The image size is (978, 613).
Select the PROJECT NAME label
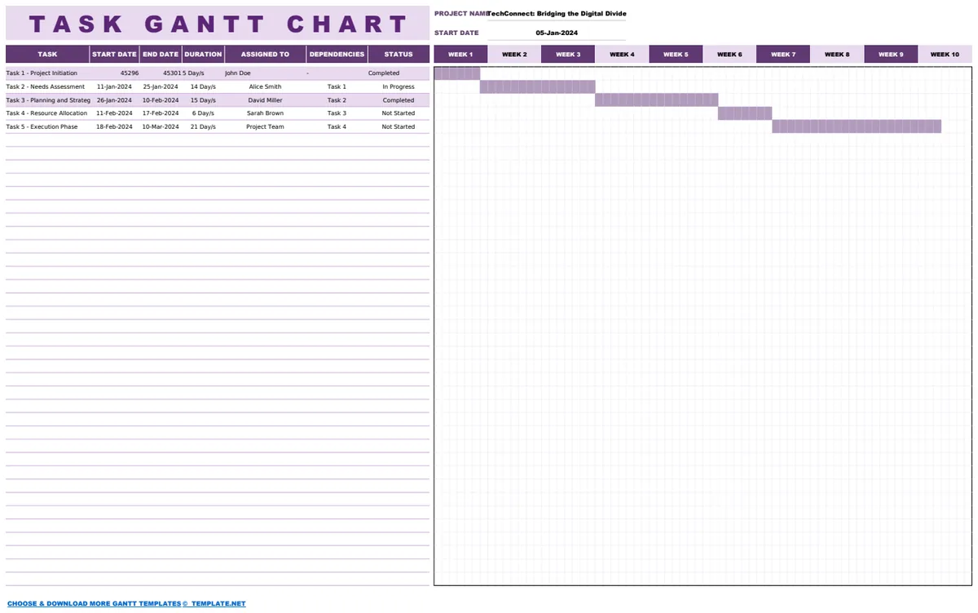[461, 14]
